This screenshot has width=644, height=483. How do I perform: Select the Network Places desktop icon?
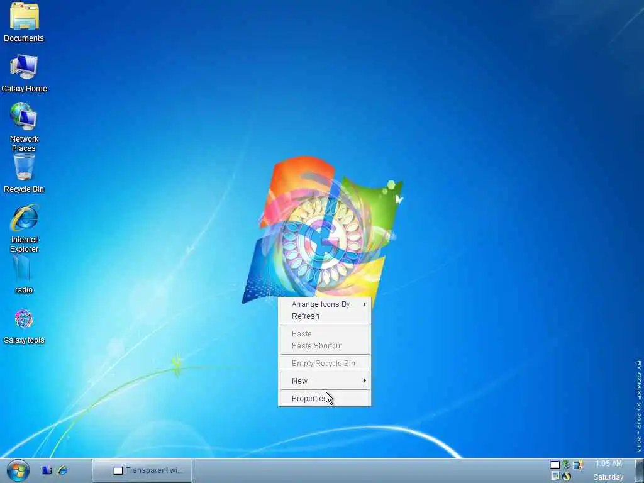(x=24, y=126)
